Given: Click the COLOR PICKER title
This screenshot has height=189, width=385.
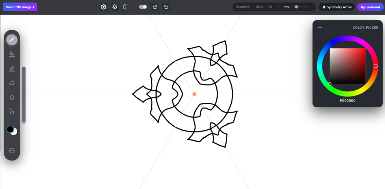Looking at the screenshot, I should coord(365,28).
